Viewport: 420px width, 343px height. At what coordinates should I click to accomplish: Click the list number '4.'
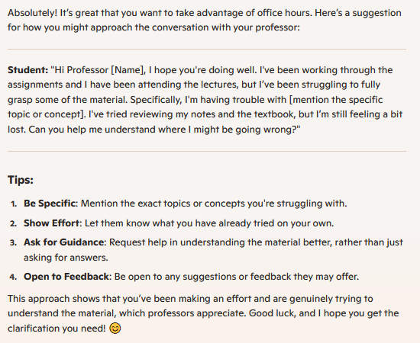click(x=14, y=277)
